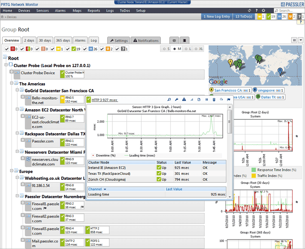
Task: Click the round icon tab next to Notifications
Action: coord(174,40)
